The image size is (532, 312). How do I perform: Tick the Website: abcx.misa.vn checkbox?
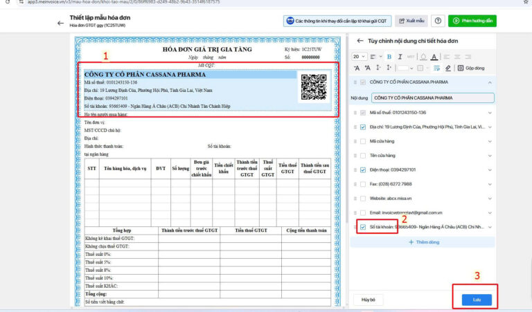363,198
